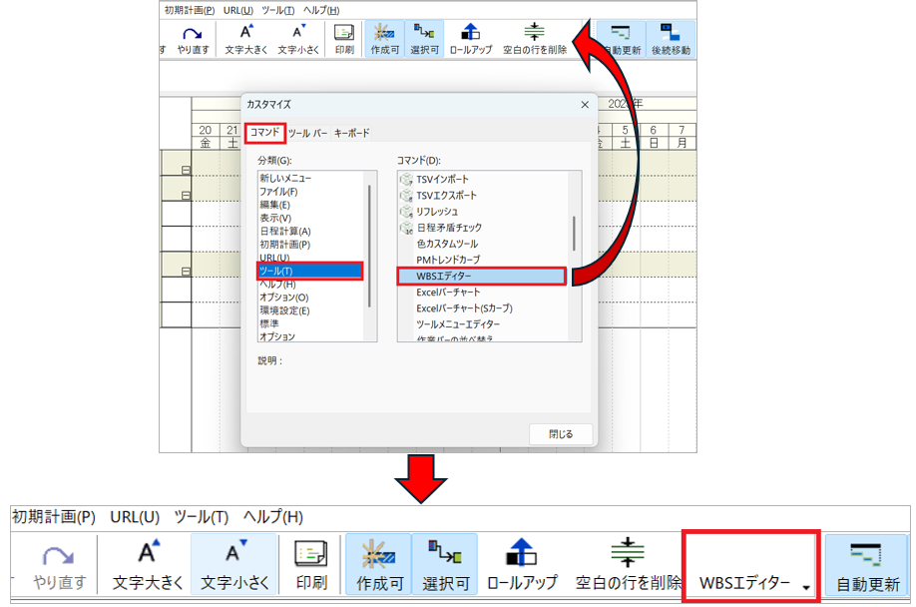Collapse the lowest expanded row group in the grid

click(x=186, y=272)
